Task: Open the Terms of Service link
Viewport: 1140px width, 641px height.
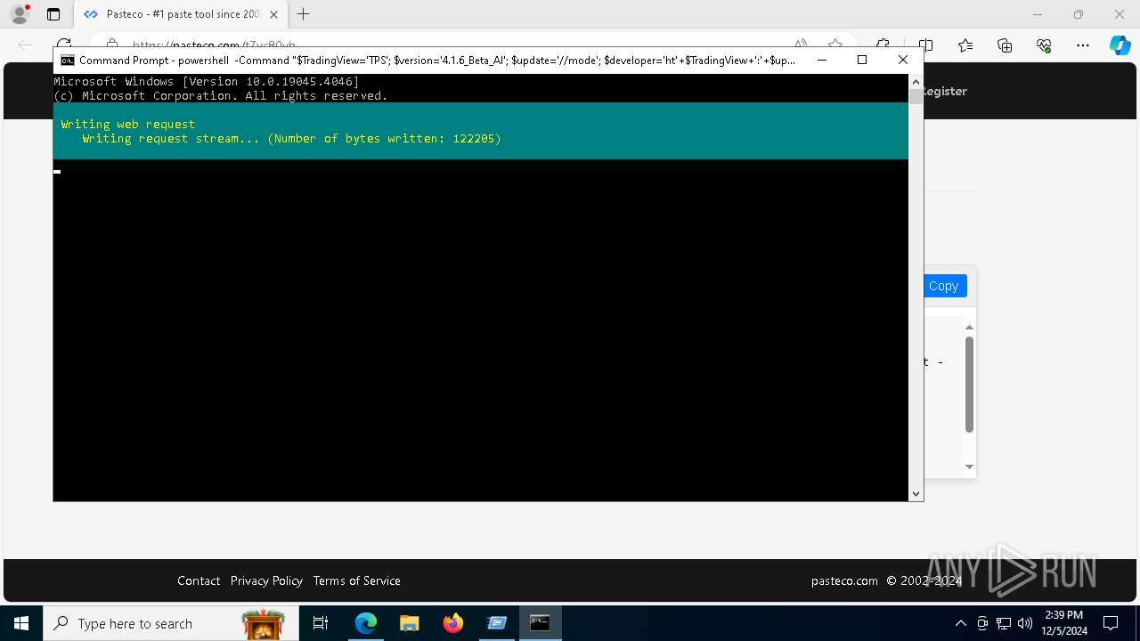Action: click(x=356, y=580)
